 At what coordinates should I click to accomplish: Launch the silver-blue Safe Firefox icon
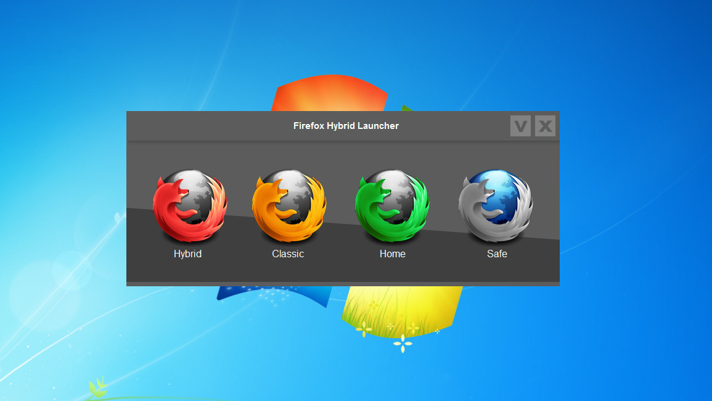pyautogui.click(x=496, y=205)
